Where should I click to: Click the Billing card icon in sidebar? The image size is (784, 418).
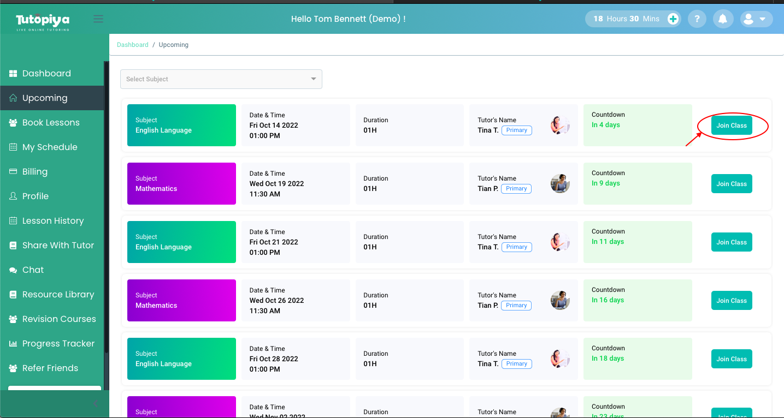pyautogui.click(x=13, y=172)
